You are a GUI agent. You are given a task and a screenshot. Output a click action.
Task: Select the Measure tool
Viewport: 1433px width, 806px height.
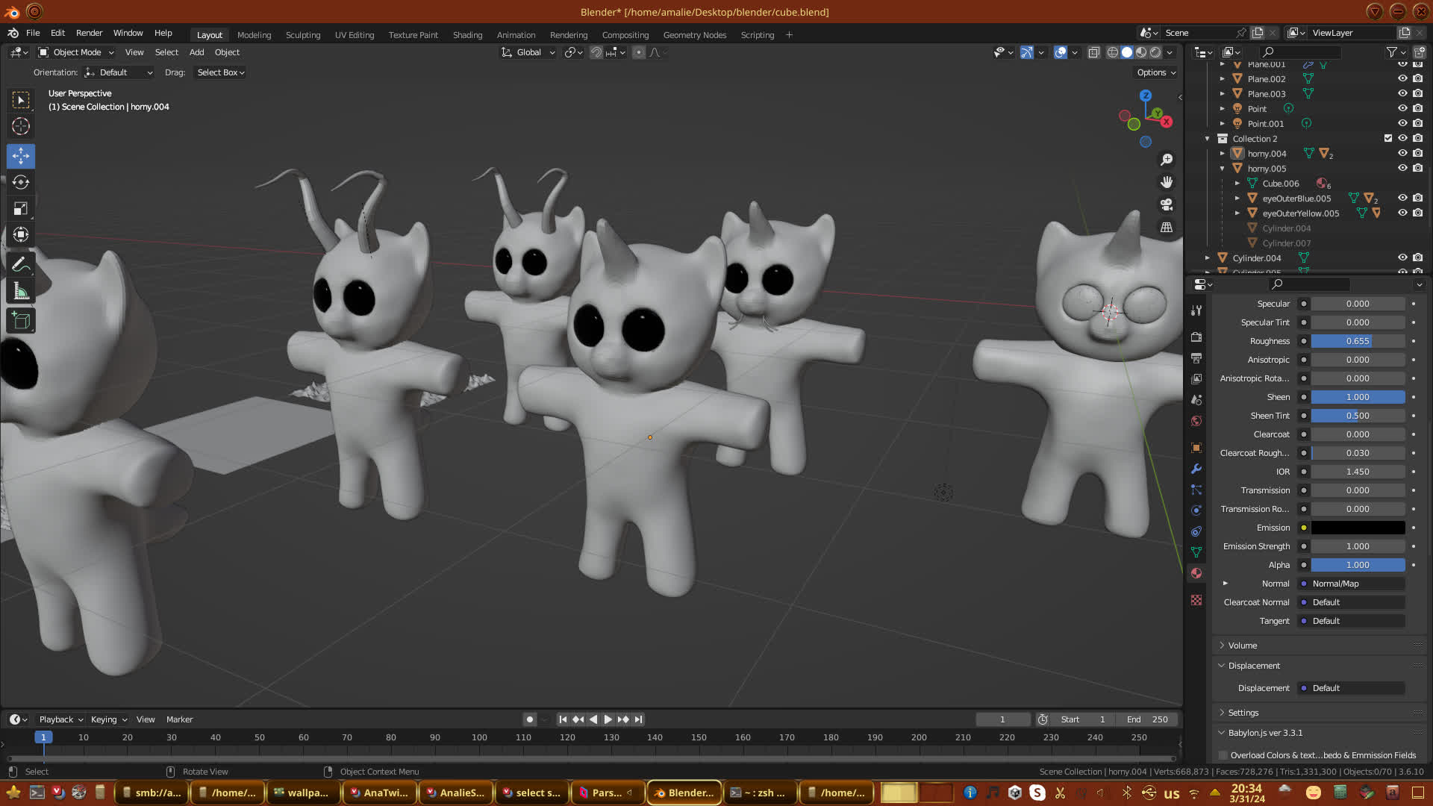click(x=21, y=291)
